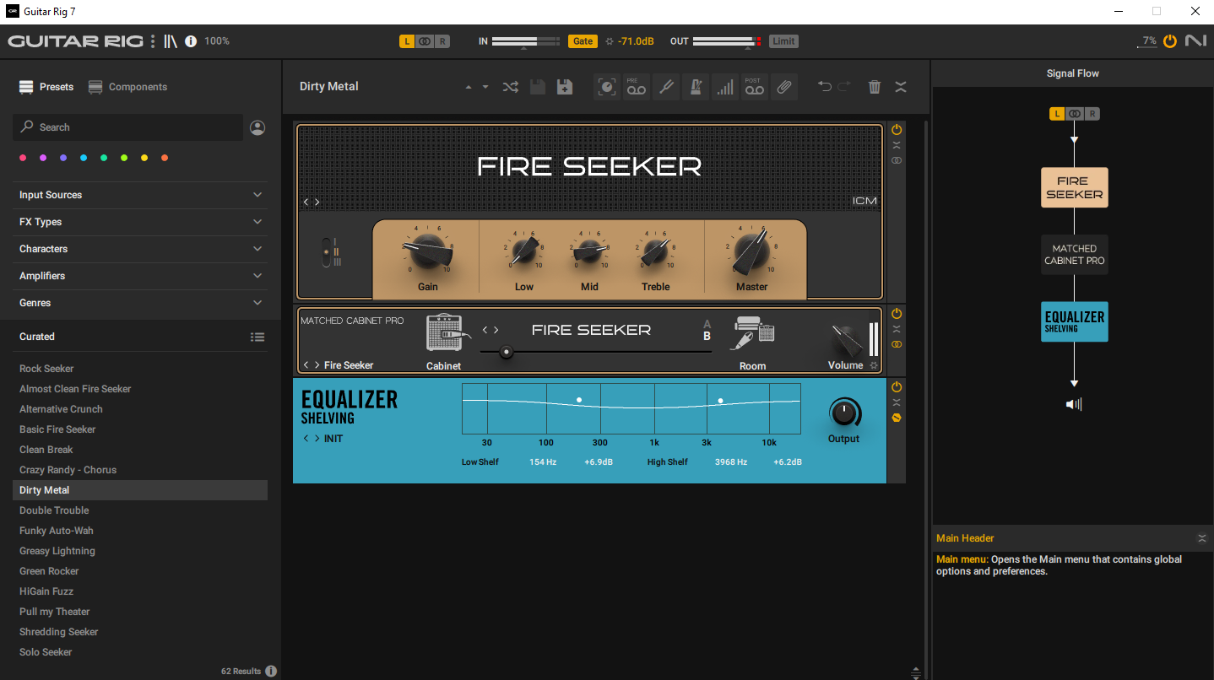Screen dimensions: 1214x680
Task: Click the NI logo icon
Action: (1195, 40)
